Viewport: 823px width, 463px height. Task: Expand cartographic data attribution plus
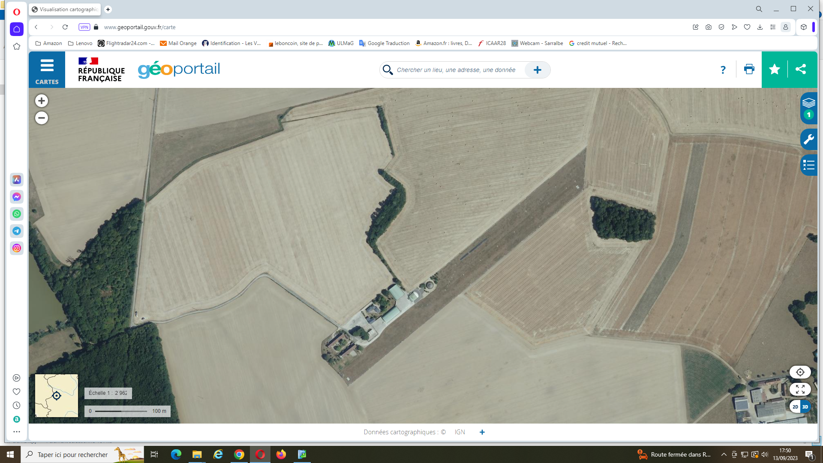coord(482,432)
